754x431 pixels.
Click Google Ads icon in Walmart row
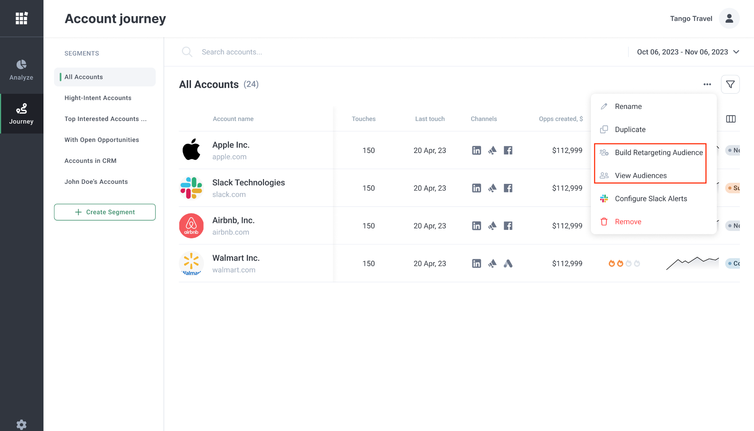(508, 264)
